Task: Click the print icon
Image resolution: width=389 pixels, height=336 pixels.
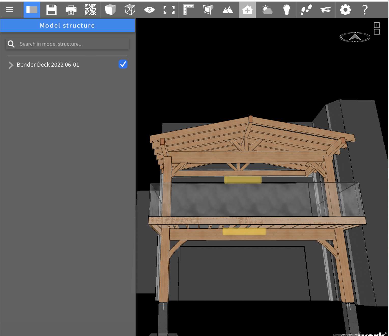Action: point(71,10)
